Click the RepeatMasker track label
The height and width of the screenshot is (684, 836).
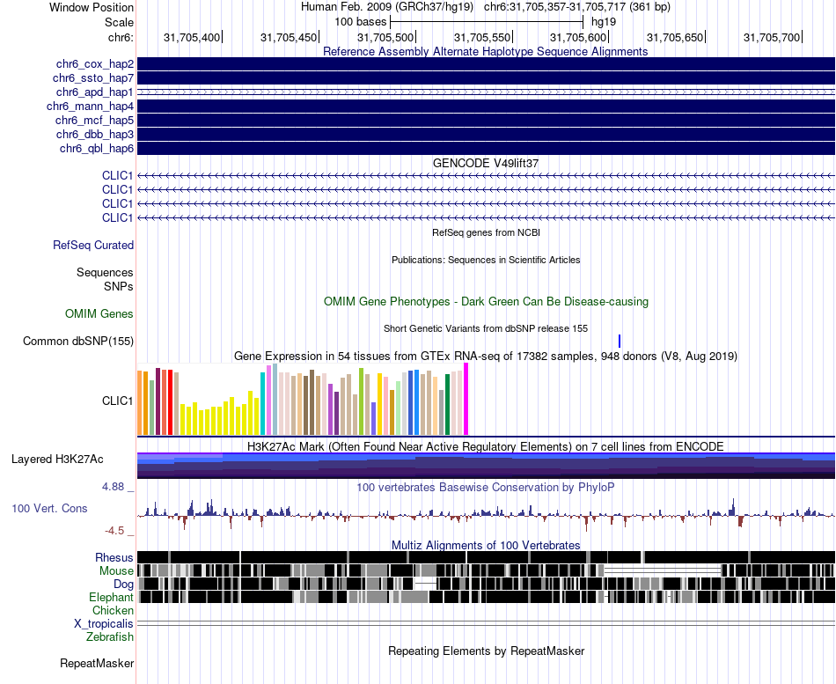pos(97,663)
